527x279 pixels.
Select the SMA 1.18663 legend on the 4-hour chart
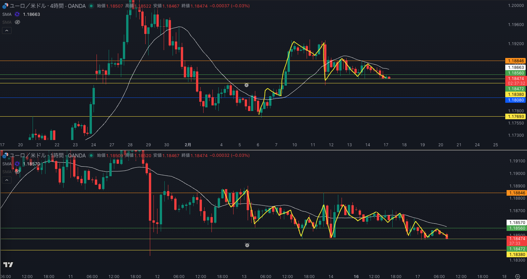tap(31, 14)
